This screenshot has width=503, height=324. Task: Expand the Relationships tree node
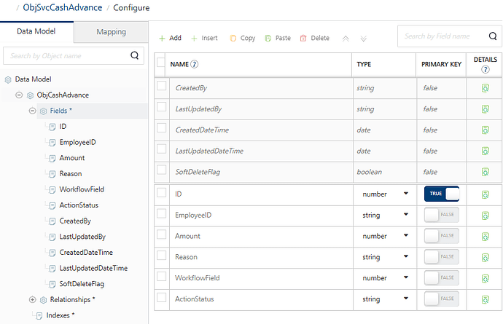pyautogui.click(x=32, y=299)
